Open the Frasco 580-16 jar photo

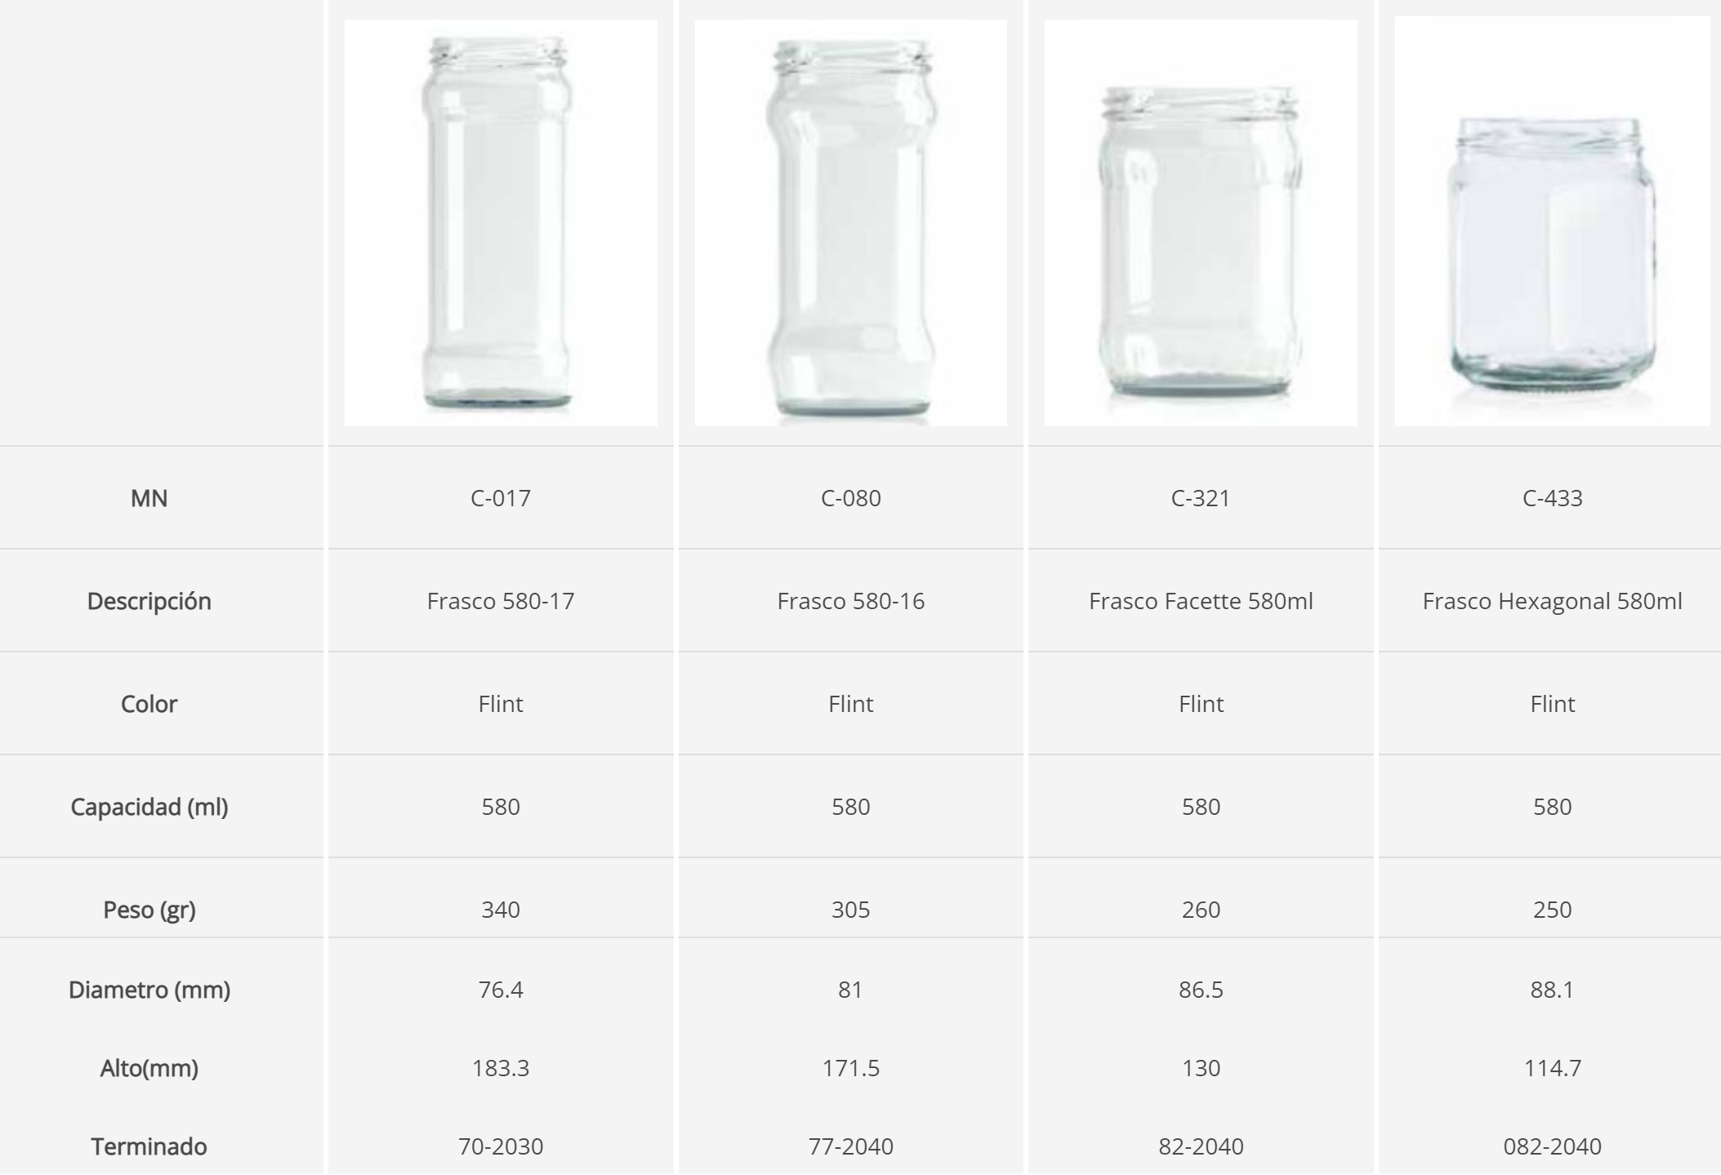tap(850, 222)
